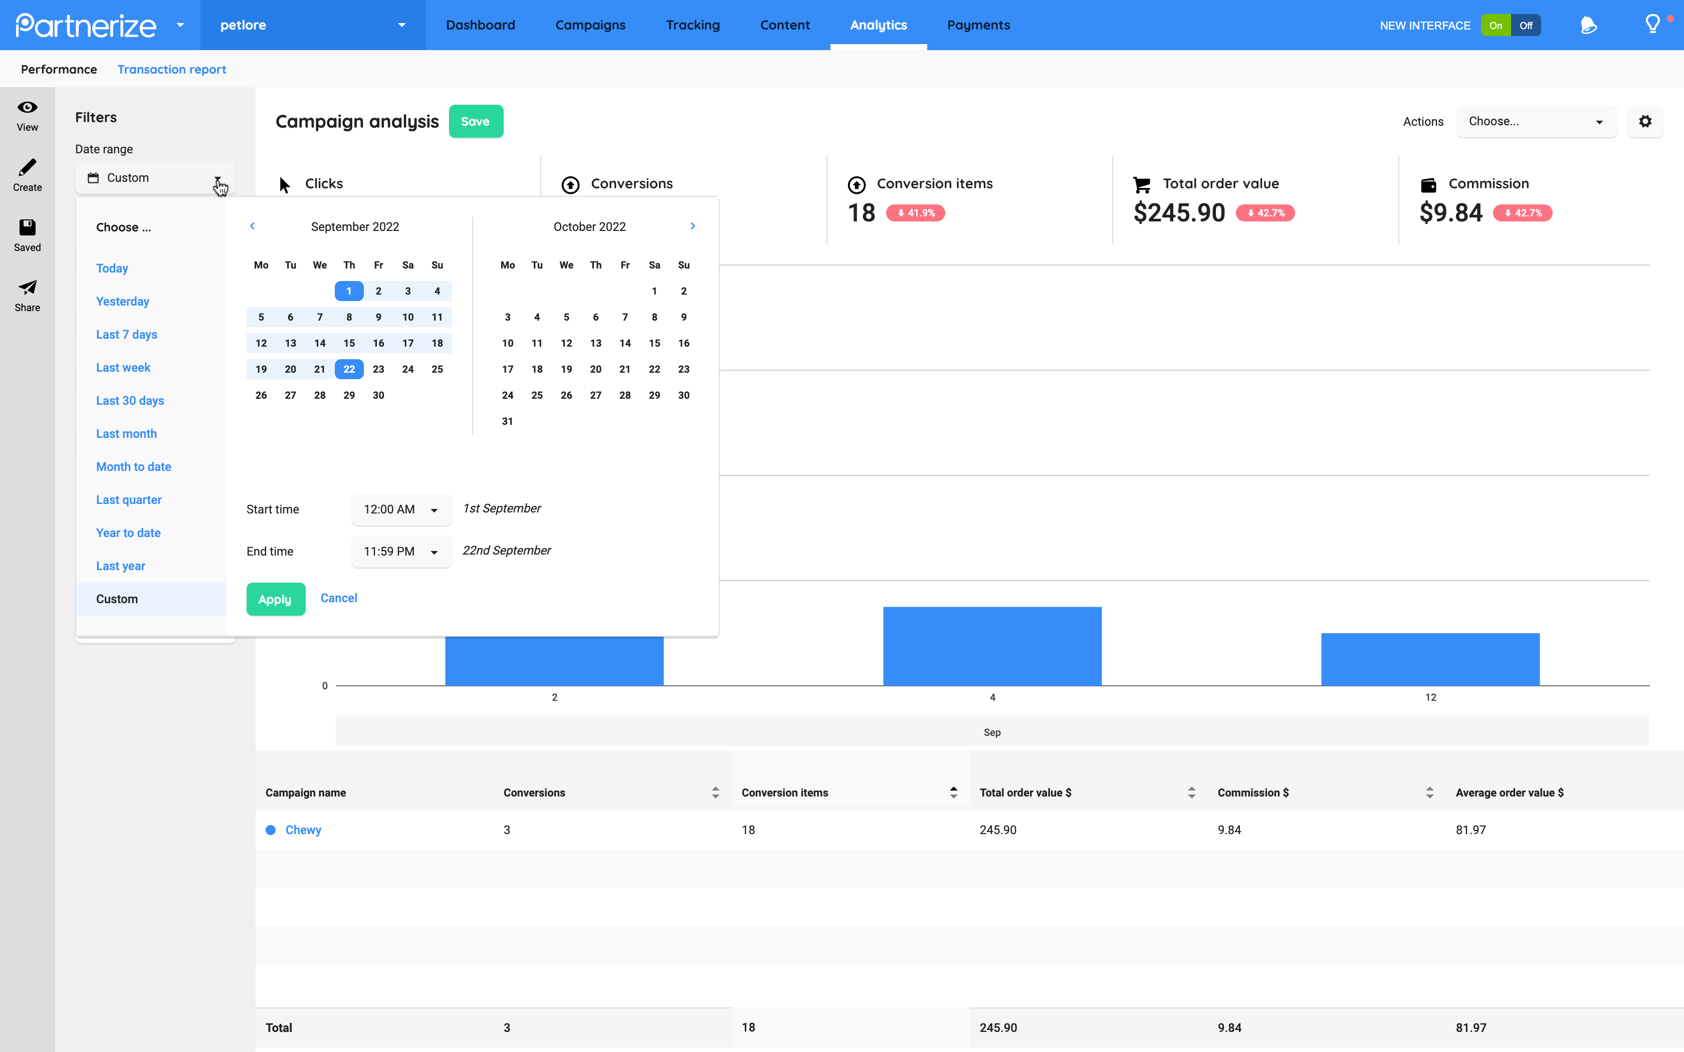Apply the selected date range
The image size is (1684, 1052).
(276, 599)
